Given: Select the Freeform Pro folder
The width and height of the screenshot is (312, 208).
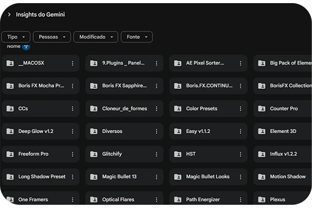Looking at the screenshot, I should pyautogui.click(x=33, y=154).
